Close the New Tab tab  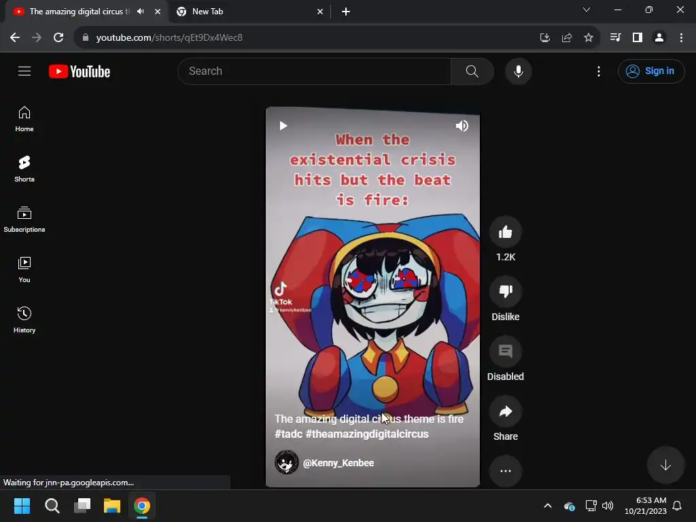click(x=320, y=12)
